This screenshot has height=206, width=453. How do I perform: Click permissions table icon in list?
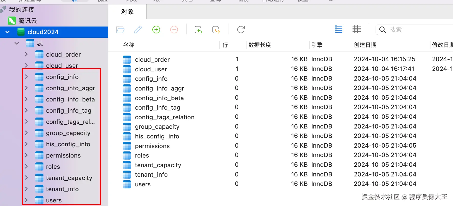tap(127, 146)
